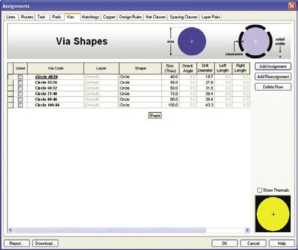Select the Text tab
Screen dimensions: 298x250
41,17
